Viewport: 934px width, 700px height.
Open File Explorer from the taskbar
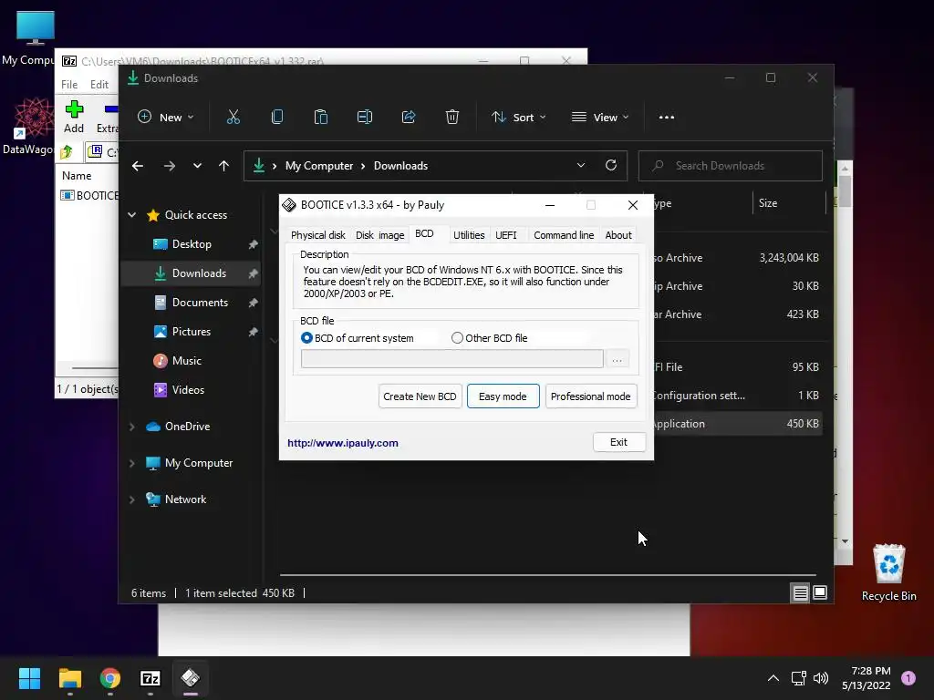[x=69, y=678]
